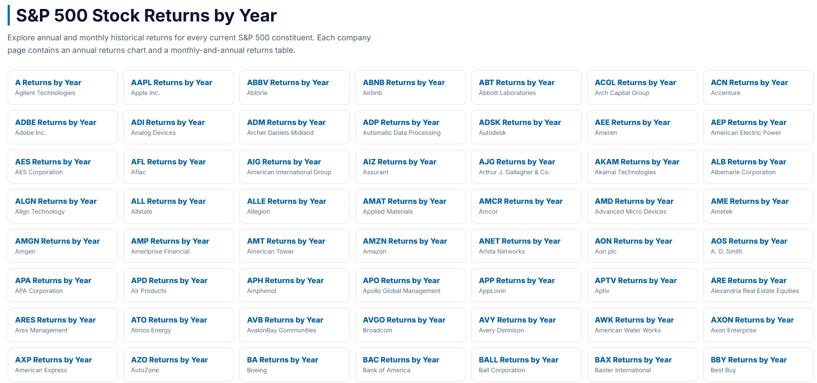View ADSK Returns by Year
The width and height of the screenshot is (817, 383).
[x=526, y=127]
